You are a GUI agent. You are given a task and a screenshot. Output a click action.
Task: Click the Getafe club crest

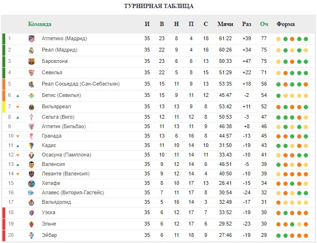[31, 183]
